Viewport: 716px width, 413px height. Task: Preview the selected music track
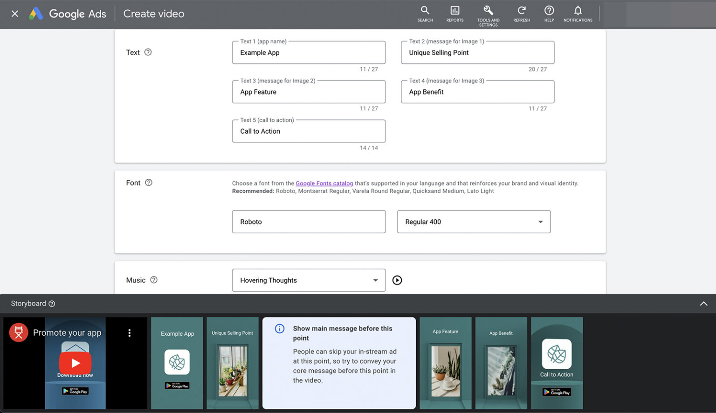[397, 280]
